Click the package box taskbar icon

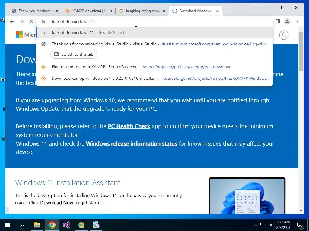click(81, 225)
